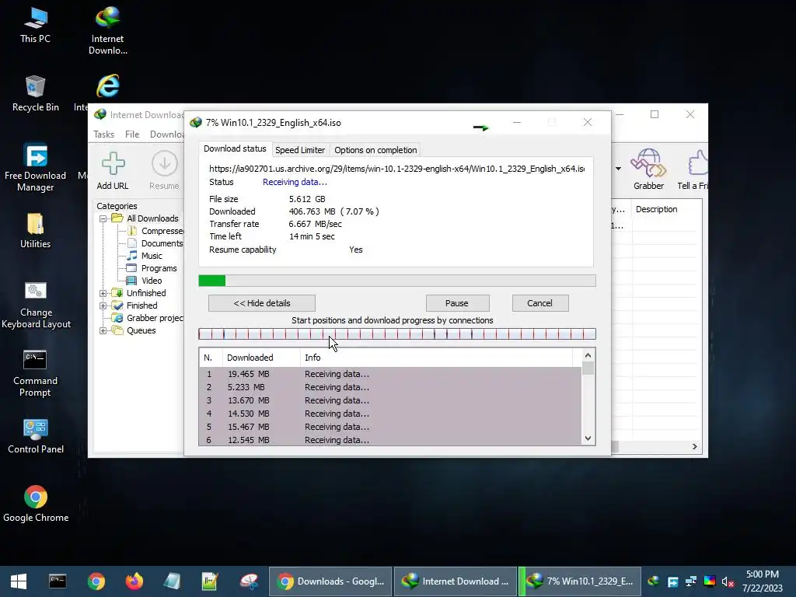Switch to Internet Download Manager taskbar window
The height and width of the screenshot is (597, 796).
456,581
